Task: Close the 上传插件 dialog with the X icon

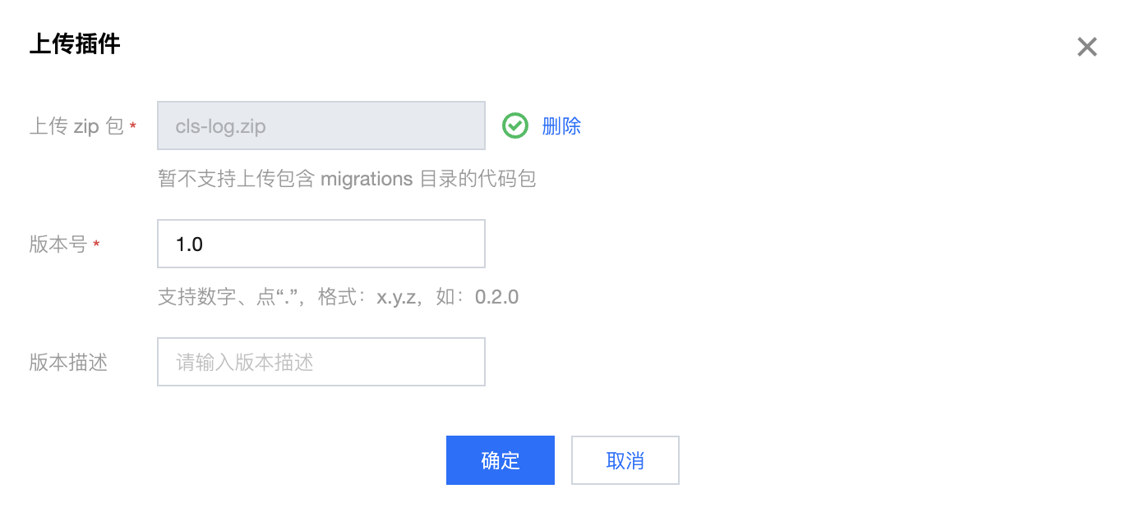Action: (1086, 47)
